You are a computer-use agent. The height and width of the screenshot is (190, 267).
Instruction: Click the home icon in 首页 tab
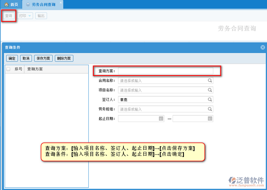tap(7, 4)
